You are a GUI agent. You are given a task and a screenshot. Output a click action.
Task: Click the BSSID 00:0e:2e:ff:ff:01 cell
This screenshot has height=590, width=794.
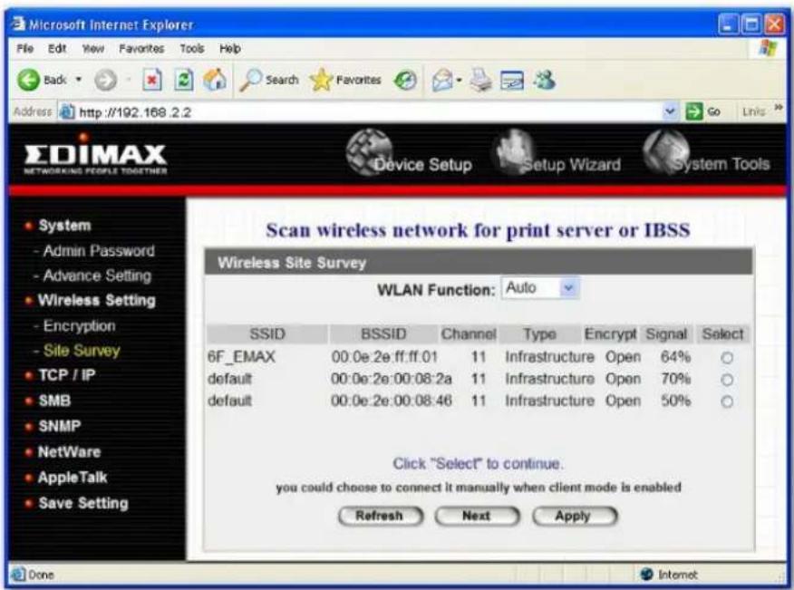click(384, 357)
